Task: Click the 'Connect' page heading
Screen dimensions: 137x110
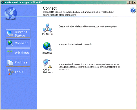Action: coord(50,8)
